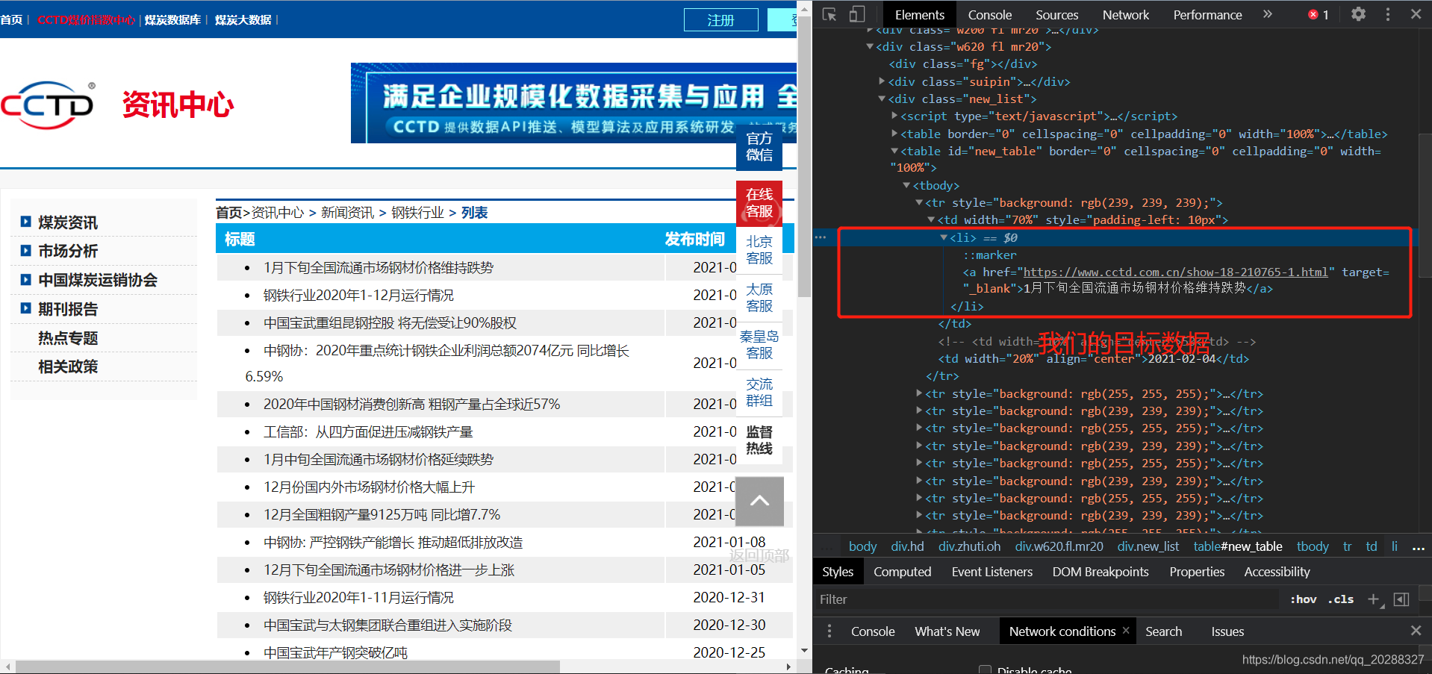
Task: Show overflow breadcrumb ellipsis at right
Action: click(1419, 547)
